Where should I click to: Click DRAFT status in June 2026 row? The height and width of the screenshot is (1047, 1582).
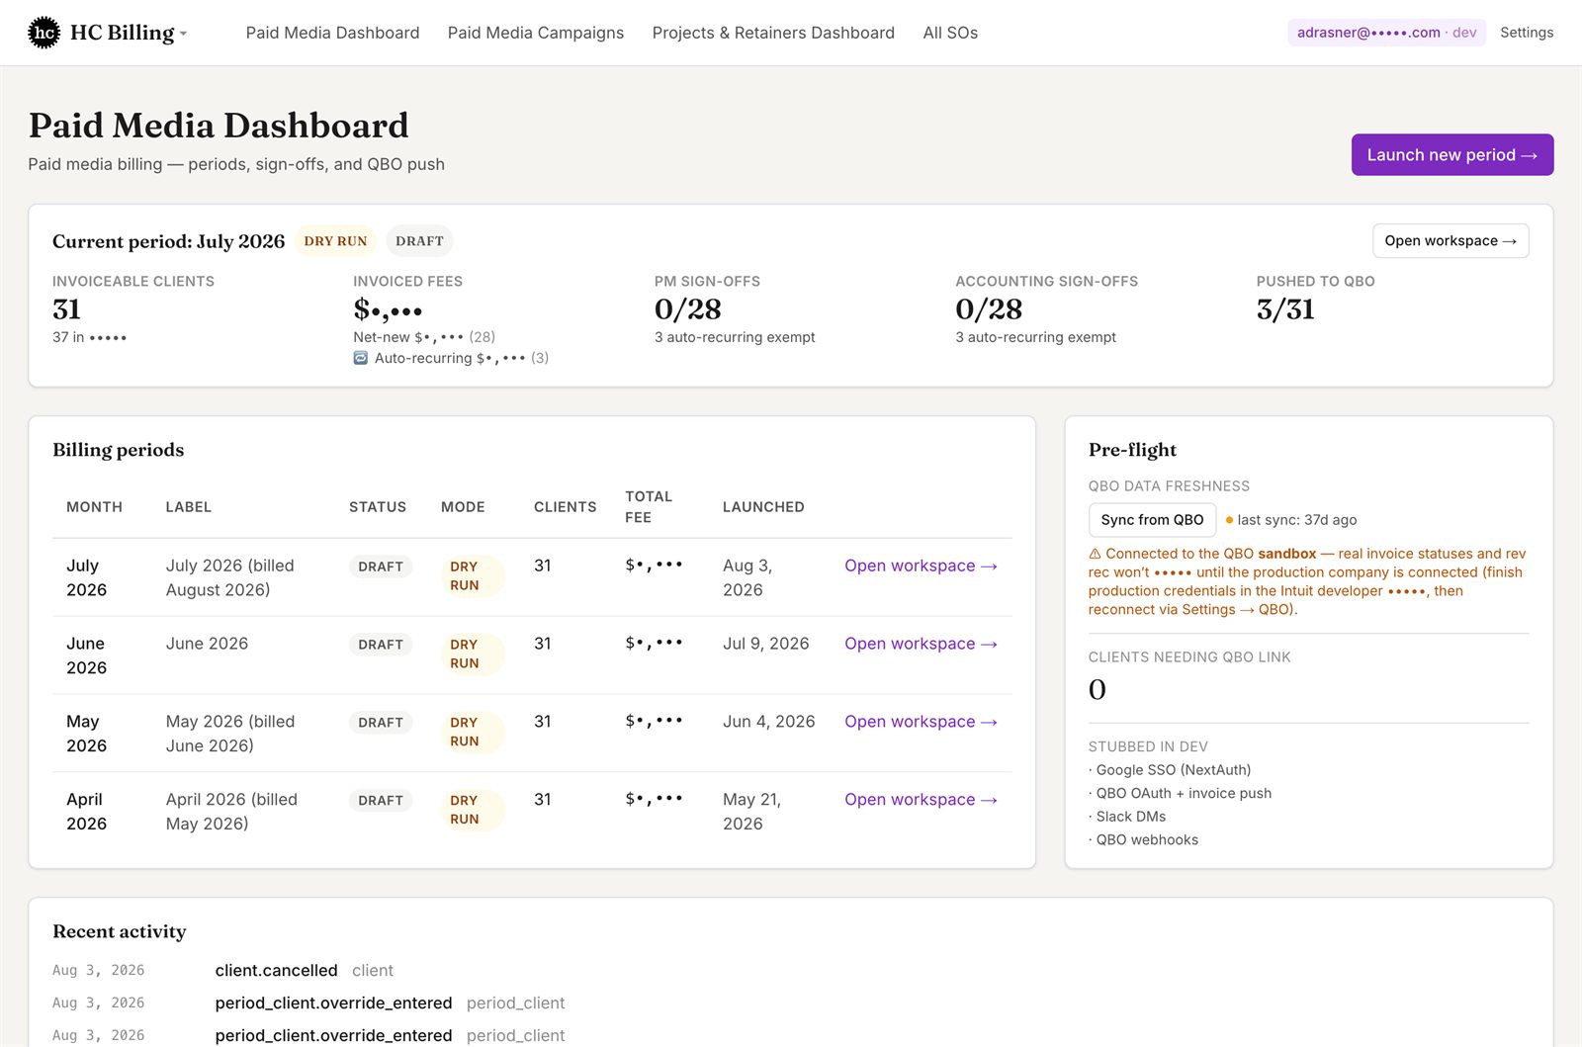tap(381, 645)
